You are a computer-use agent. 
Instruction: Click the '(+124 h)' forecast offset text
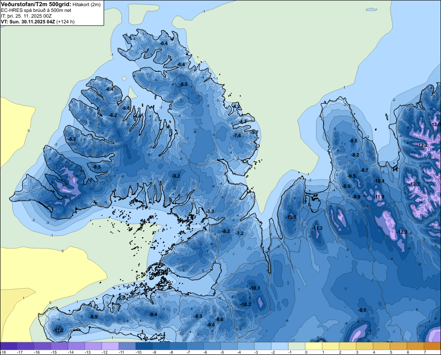(65, 22)
